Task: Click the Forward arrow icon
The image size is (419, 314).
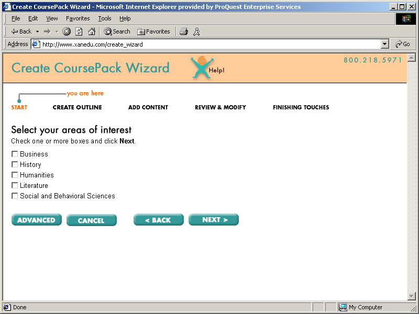Action: [47, 31]
